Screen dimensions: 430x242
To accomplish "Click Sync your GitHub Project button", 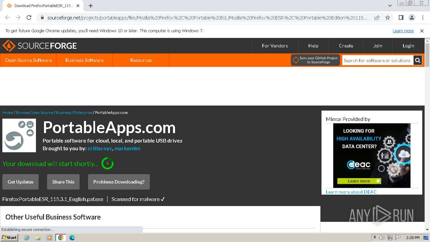I will (315, 60).
